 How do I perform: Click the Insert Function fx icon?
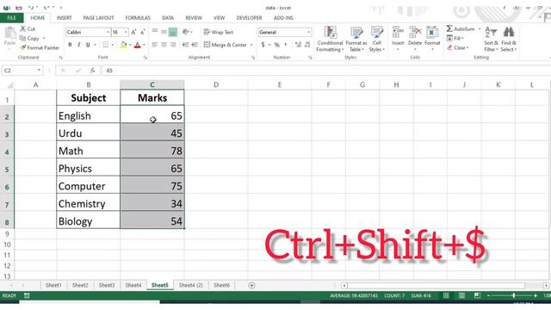[92, 71]
